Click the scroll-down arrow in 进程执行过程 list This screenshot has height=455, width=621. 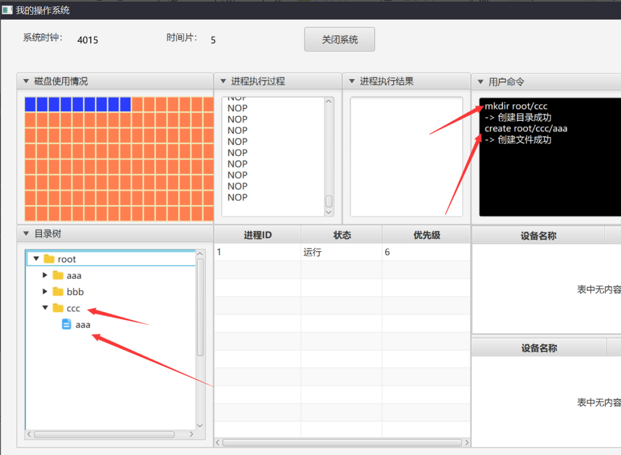tap(329, 212)
